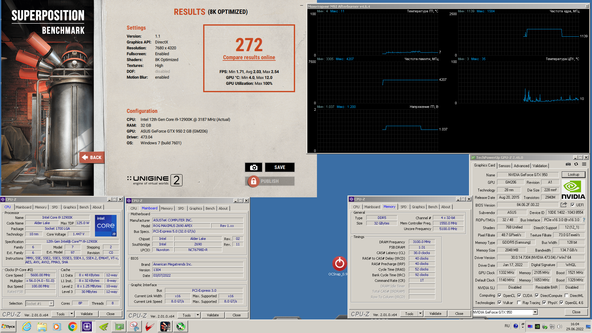Open Tools dropdown arrow in CPU window
This screenshot has height=333, width=592.
click(72, 314)
